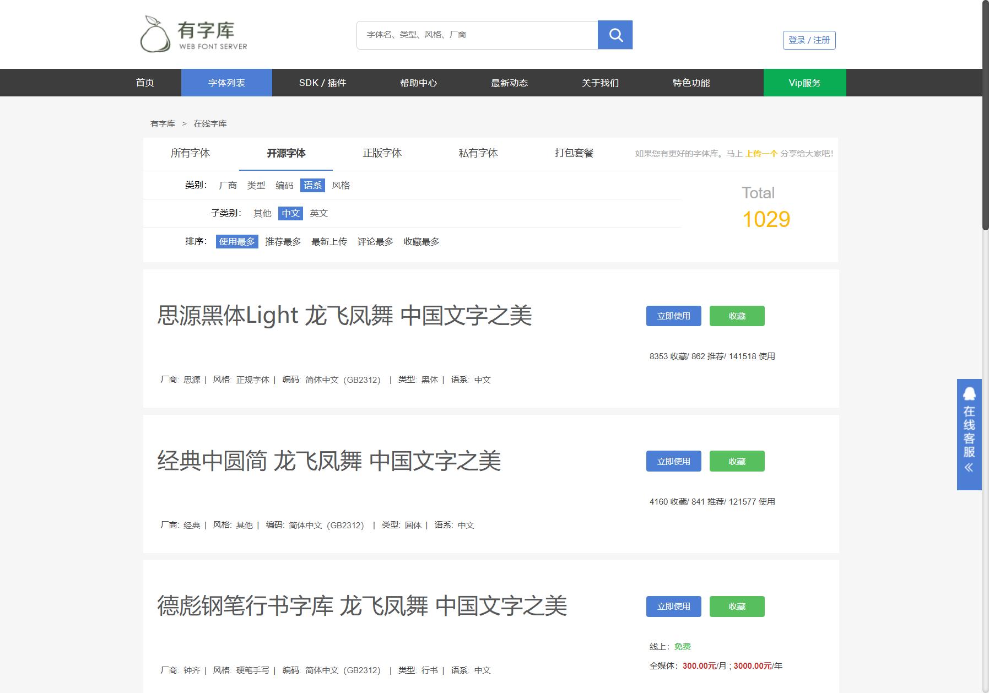This screenshot has width=989, height=693.
Task: Click the 全媒体 300.00元/月 price line
Action: click(x=716, y=666)
